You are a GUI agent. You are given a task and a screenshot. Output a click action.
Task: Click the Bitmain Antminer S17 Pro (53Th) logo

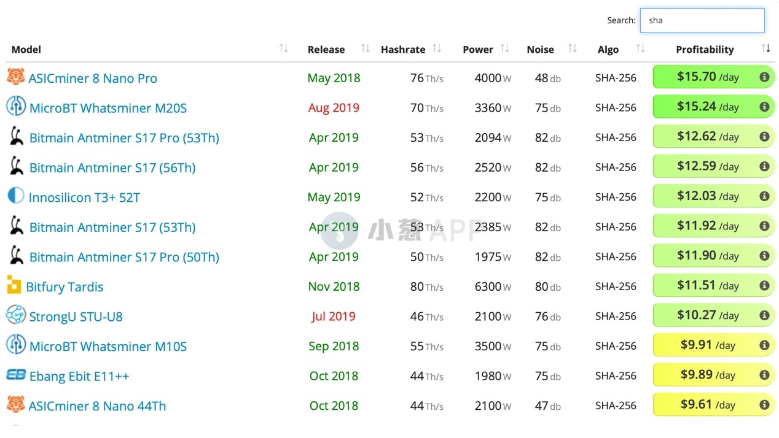click(x=17, y=136)
